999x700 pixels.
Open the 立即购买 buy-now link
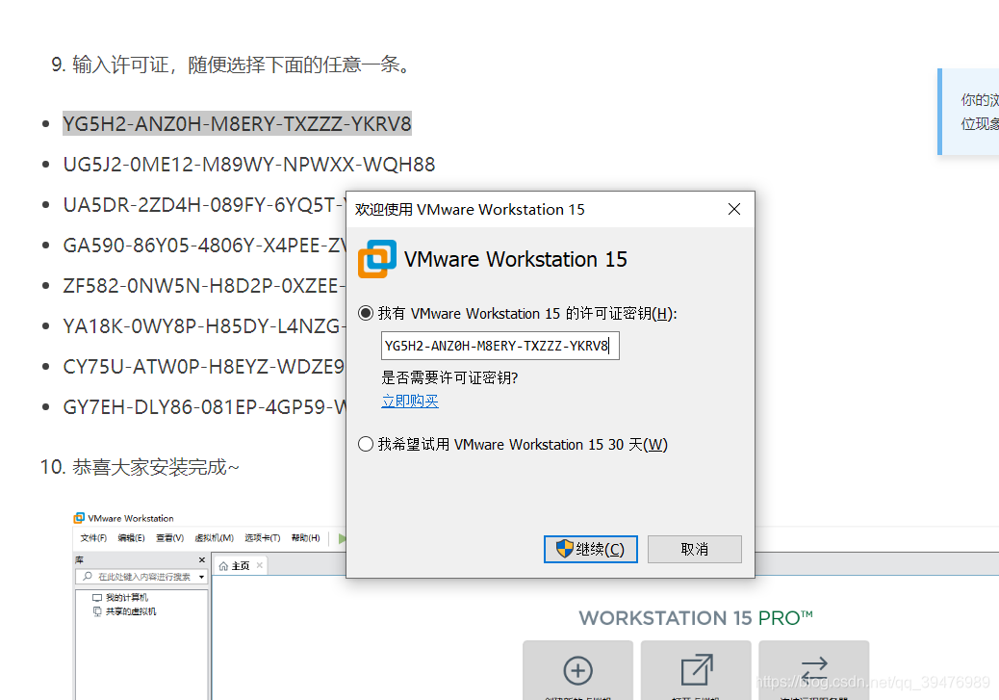click(x=410, y=401)
